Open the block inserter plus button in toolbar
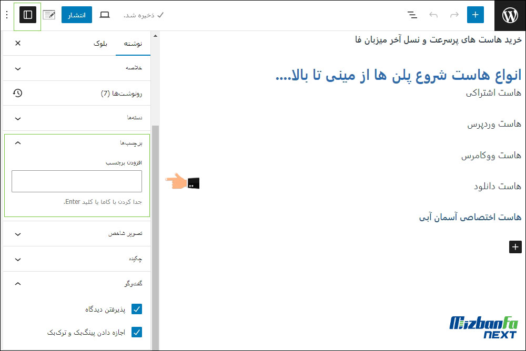 click(476, 15)
